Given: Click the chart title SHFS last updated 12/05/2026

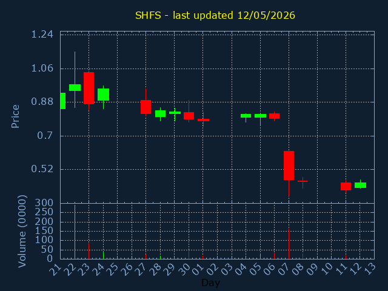Looking at the screenshot, I should [215, 15].
